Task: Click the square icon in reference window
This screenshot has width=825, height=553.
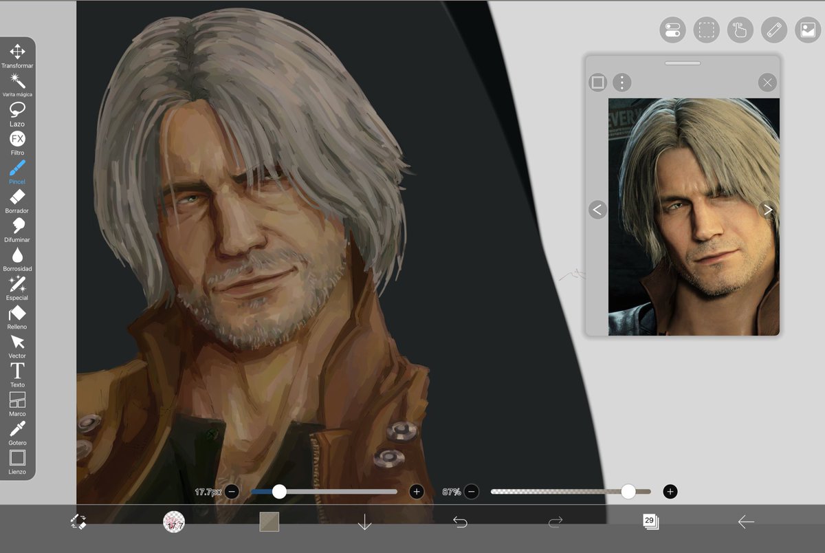Action: point(598,83)
